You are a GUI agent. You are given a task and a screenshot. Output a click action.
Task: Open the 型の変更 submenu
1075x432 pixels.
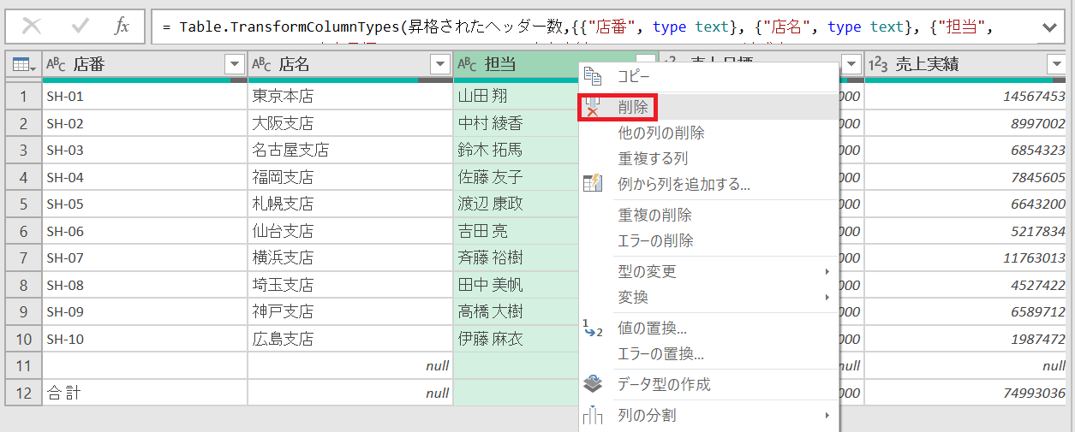(x=647, y=271)
